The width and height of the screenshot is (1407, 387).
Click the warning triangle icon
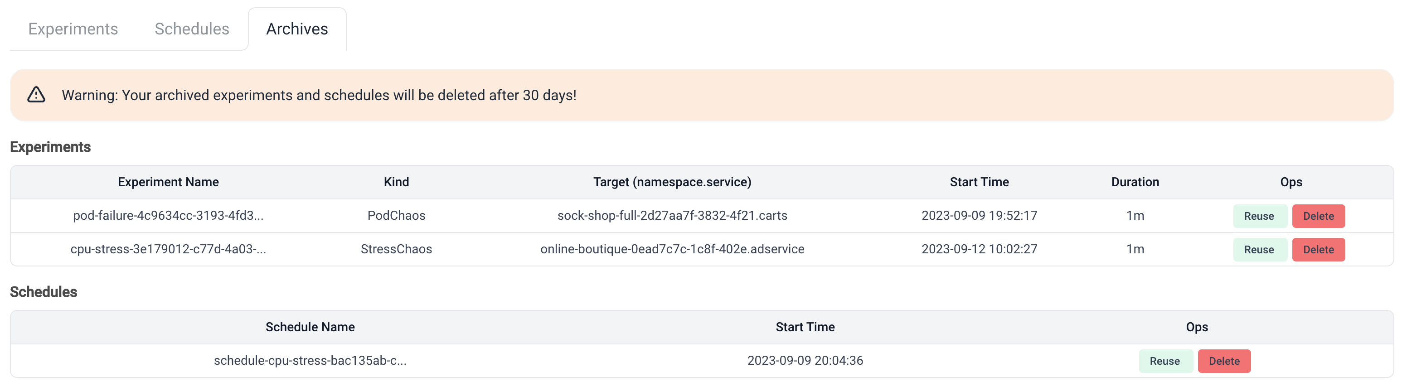tap(36, 95)
